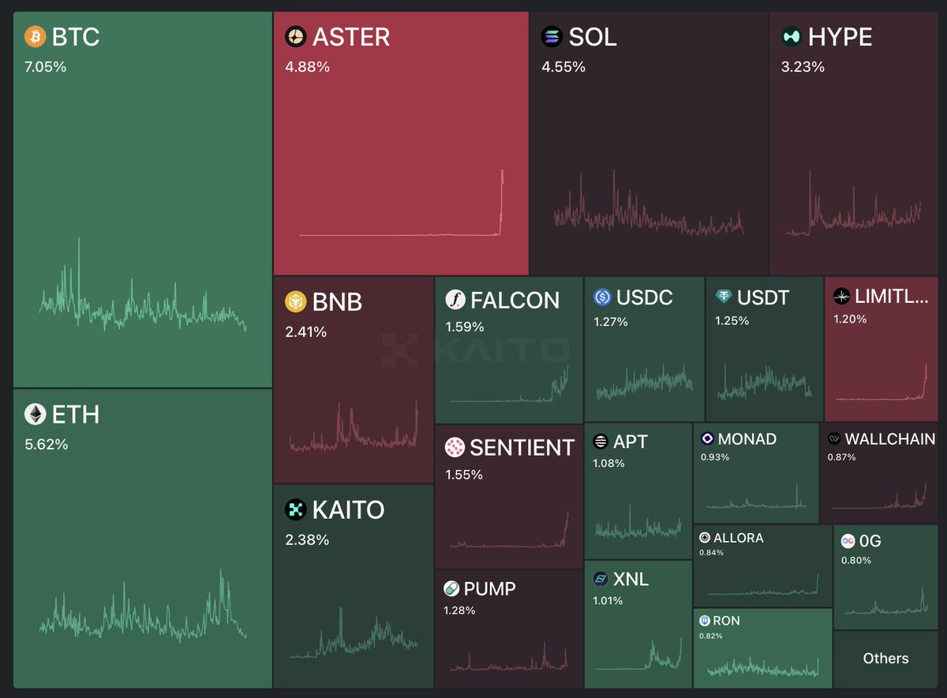This screenshot has height=698, width=947.
Task: Select the ASTER ticker label
Action: point(351,37)
